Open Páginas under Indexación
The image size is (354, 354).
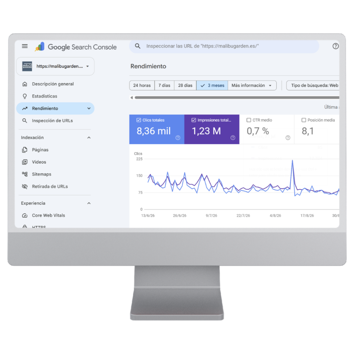click(x=40, y=150)
